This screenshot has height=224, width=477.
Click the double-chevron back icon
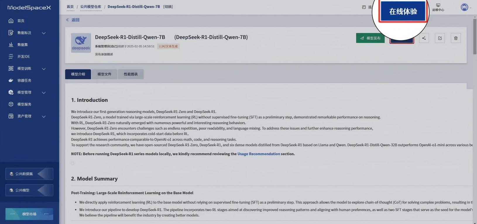point(67,20)
